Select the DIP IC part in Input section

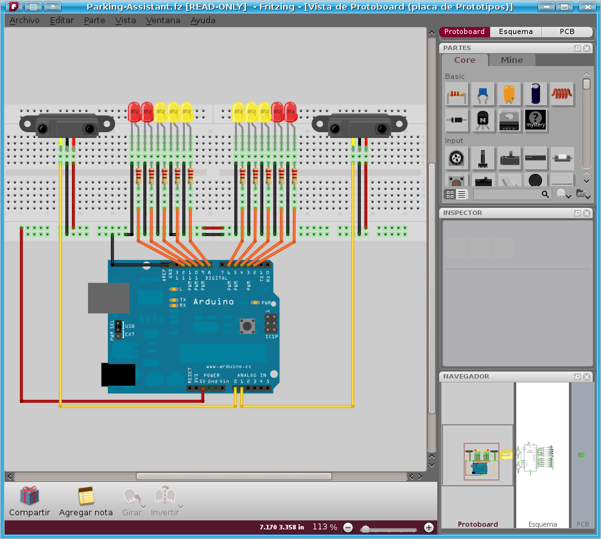point(536,158)
